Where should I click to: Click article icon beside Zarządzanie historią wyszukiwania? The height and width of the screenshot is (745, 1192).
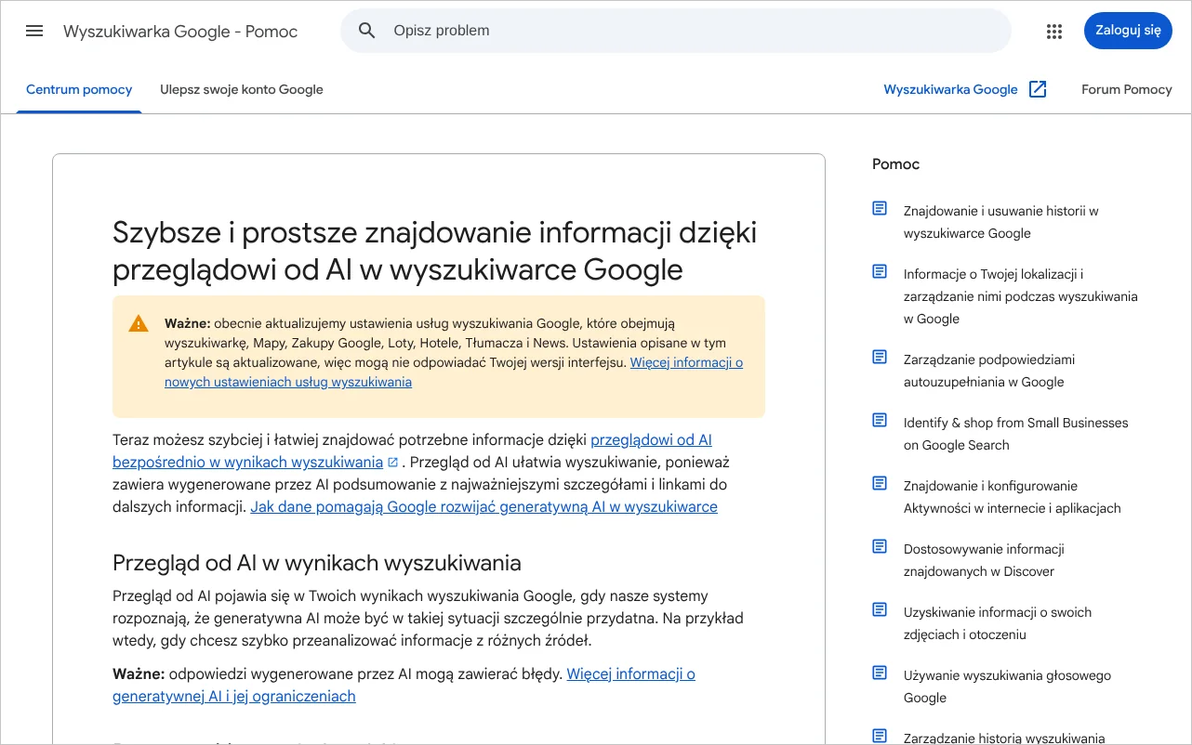tap(880, 736)
